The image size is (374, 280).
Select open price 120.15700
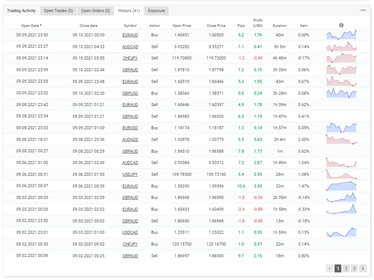click(x=182, y=244)
